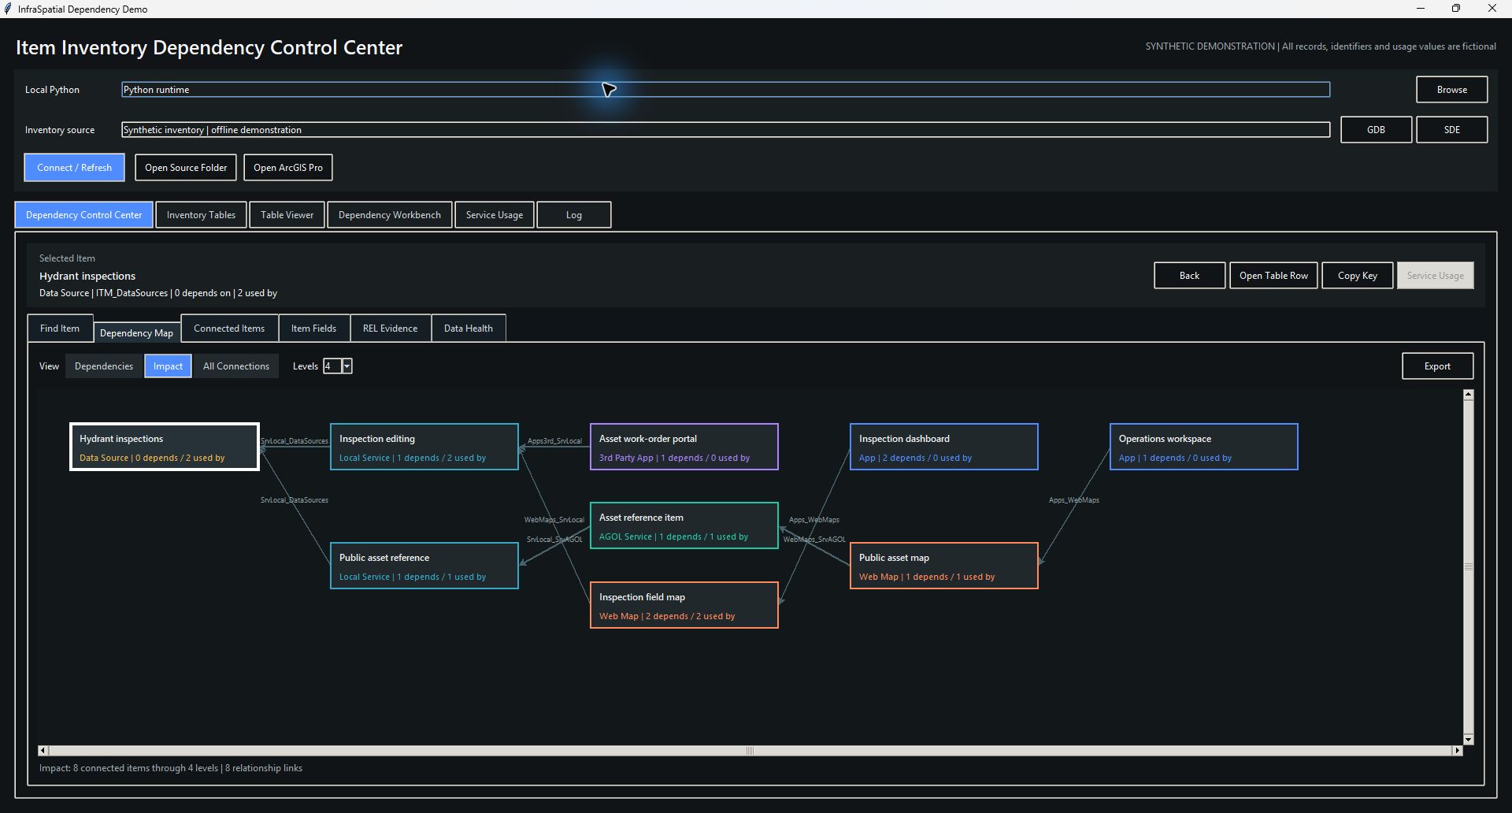Open the Dependency Workbench tab

coord(390,215)
